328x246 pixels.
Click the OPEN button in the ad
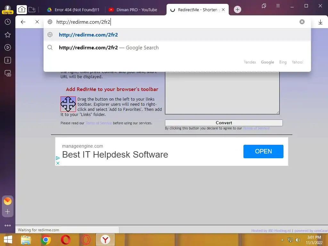[263, 152]
